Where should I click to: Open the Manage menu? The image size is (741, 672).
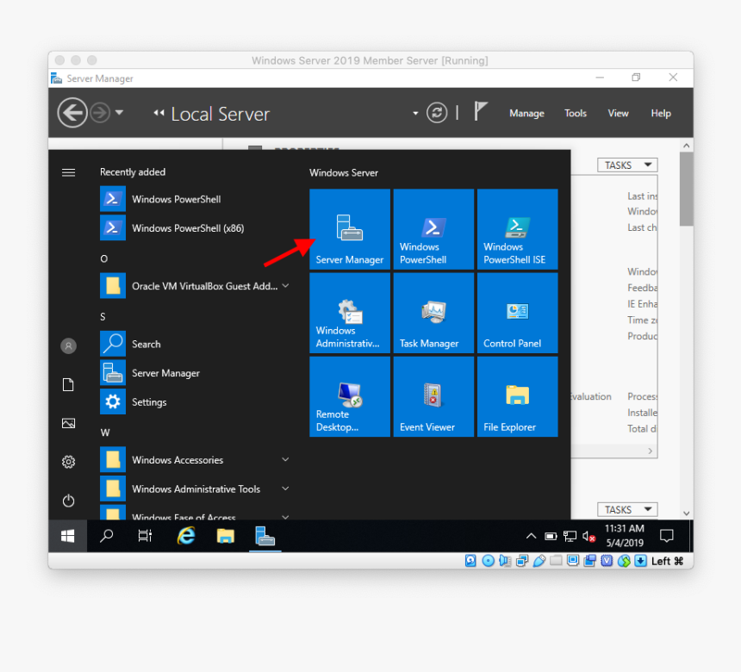point(526,113)
